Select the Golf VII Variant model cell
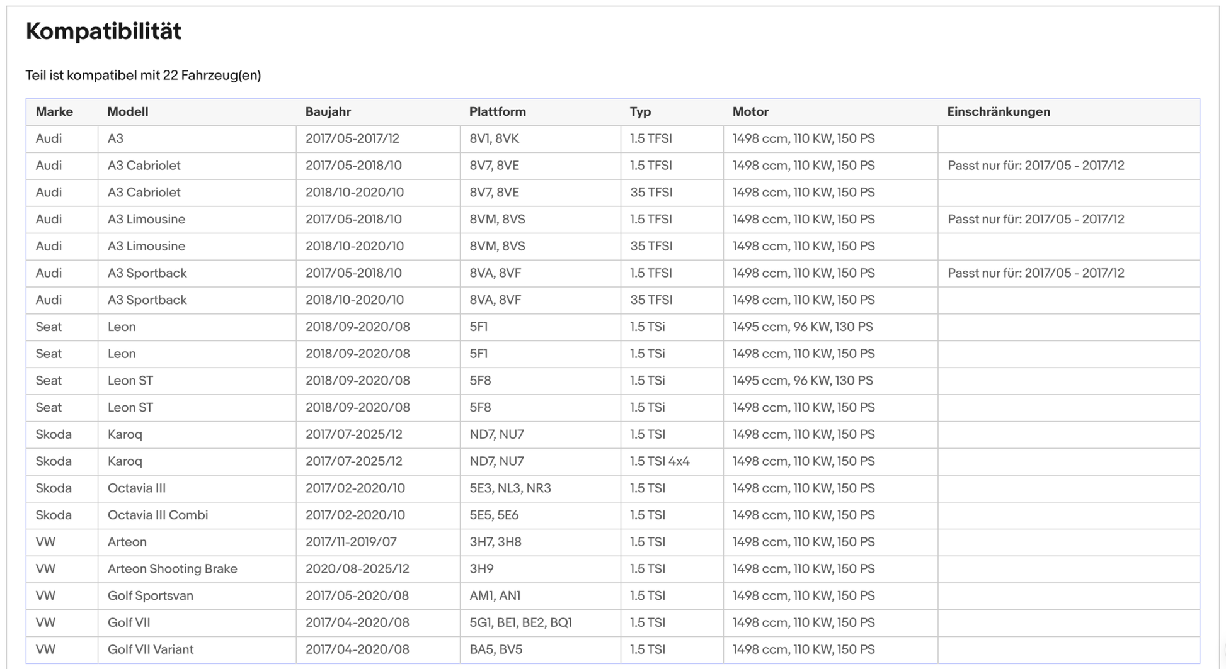This screenshot has height=669, width=1226. 150,649
